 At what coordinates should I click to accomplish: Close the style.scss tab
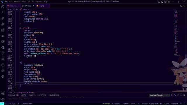pyautogui.click(x=33, y=6)
